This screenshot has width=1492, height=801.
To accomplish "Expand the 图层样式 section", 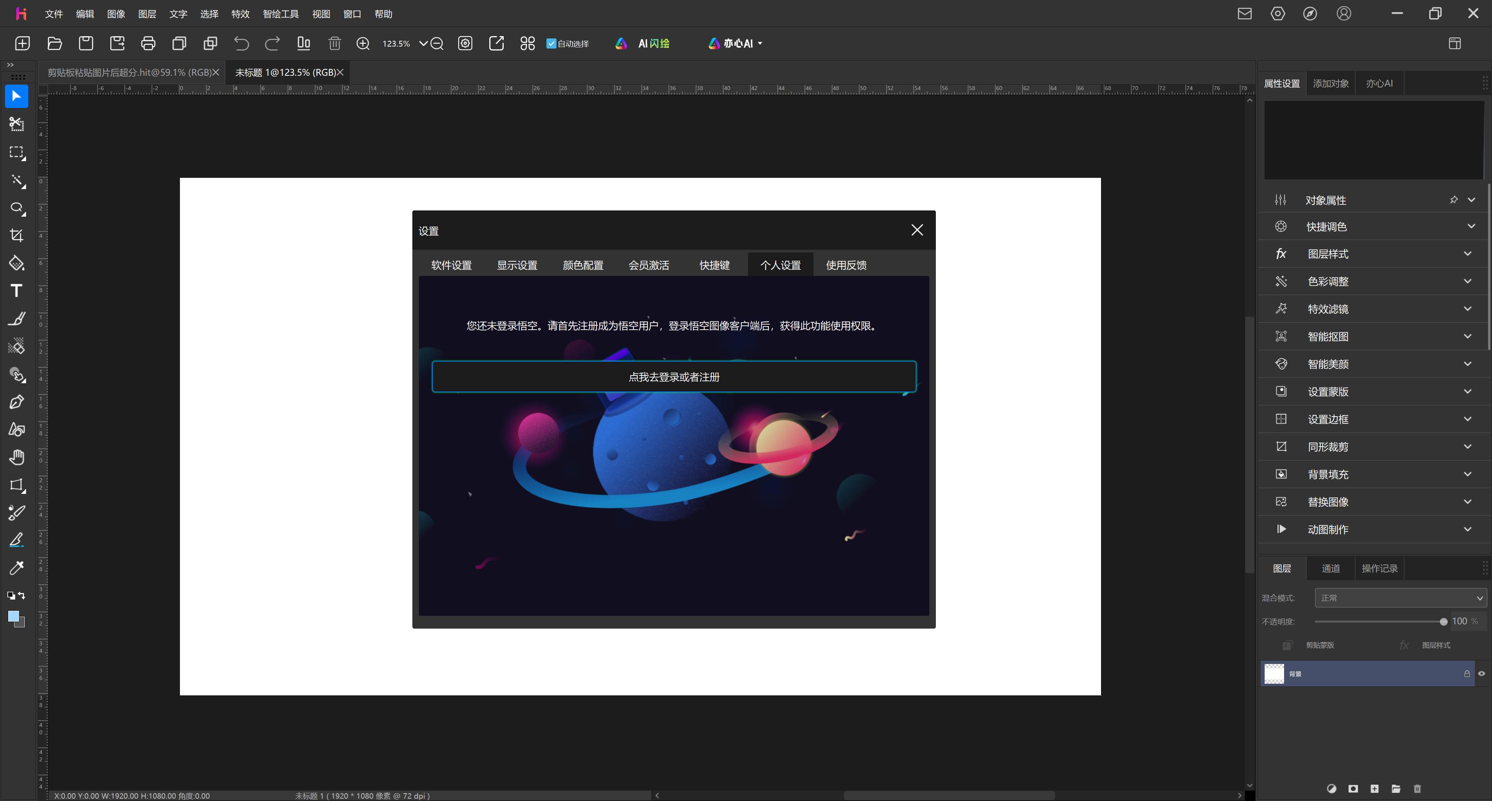I will (x=1467, y=254).
